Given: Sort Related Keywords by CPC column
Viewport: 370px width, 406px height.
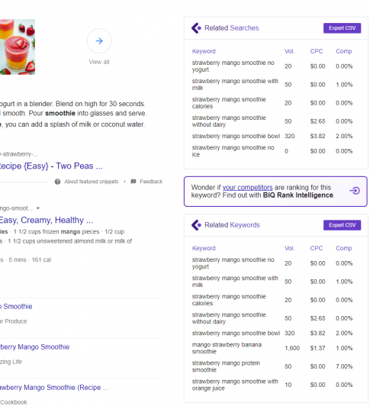Looking at the screenshot, I should (317, 248).
